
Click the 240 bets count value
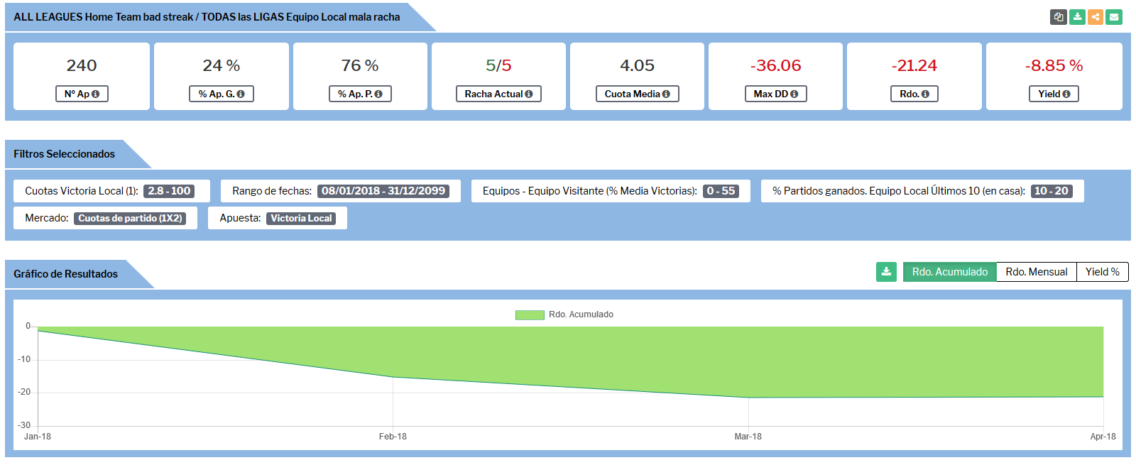82,65
